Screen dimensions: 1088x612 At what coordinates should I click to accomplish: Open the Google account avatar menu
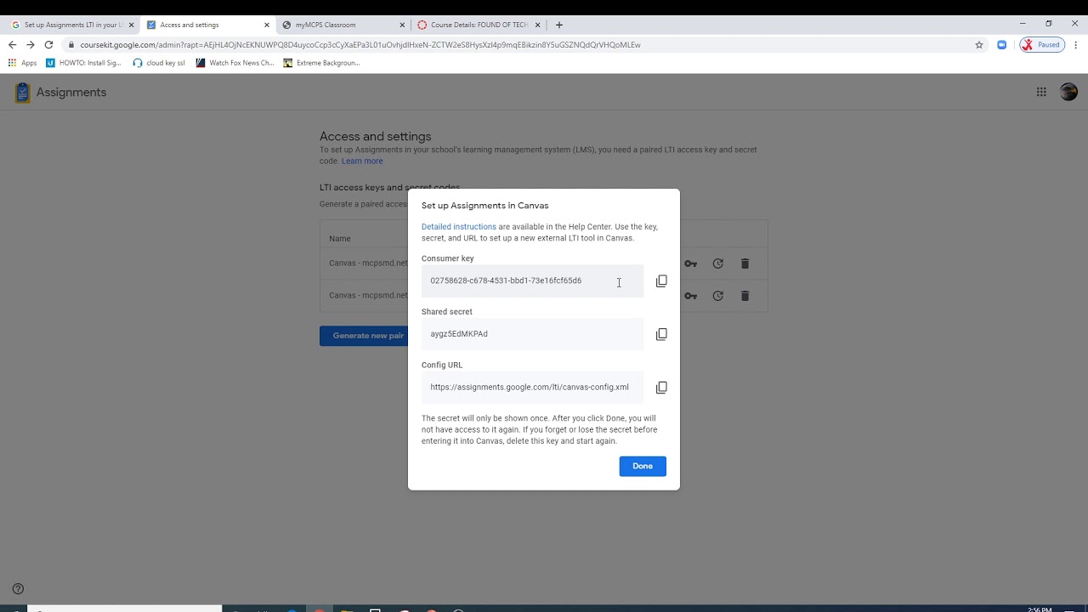[1069, 92]
